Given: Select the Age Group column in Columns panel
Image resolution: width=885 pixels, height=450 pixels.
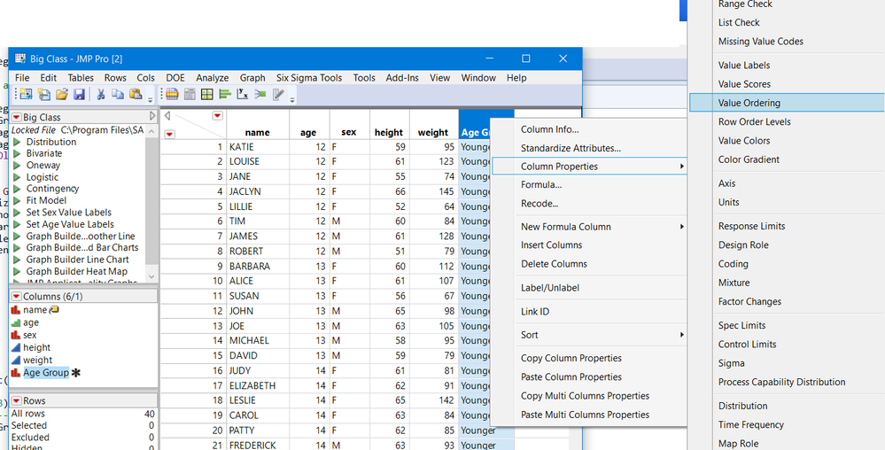Looking at the screenshot, I should click(46, 373).
